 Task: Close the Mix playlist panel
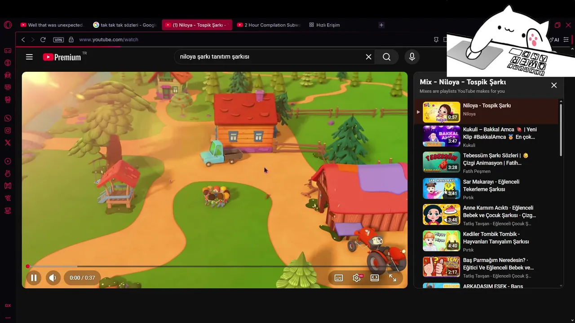[554, 85]
